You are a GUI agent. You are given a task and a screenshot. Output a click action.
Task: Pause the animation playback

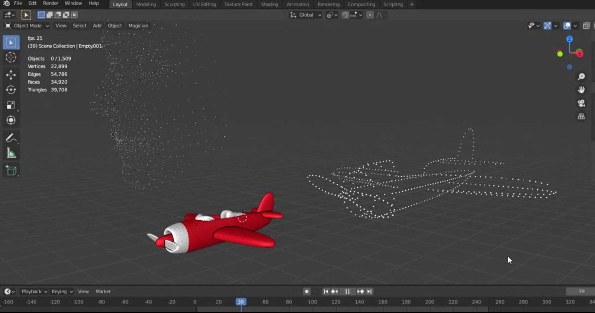click(x=347, y=291)
